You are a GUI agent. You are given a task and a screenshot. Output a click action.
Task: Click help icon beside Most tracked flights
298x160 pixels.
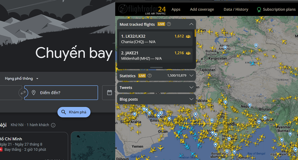169,24
